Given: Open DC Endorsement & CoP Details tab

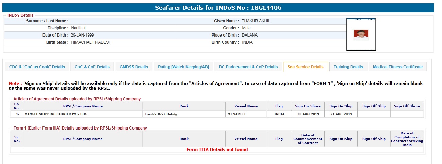Looking at the screenshot, I should [x=248, y=67].
